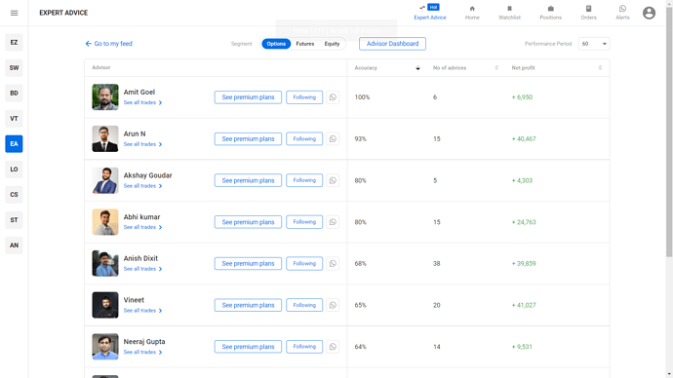Click the Advisor Dashboard button
The image size is (673, 378).
tap(392, 44)
